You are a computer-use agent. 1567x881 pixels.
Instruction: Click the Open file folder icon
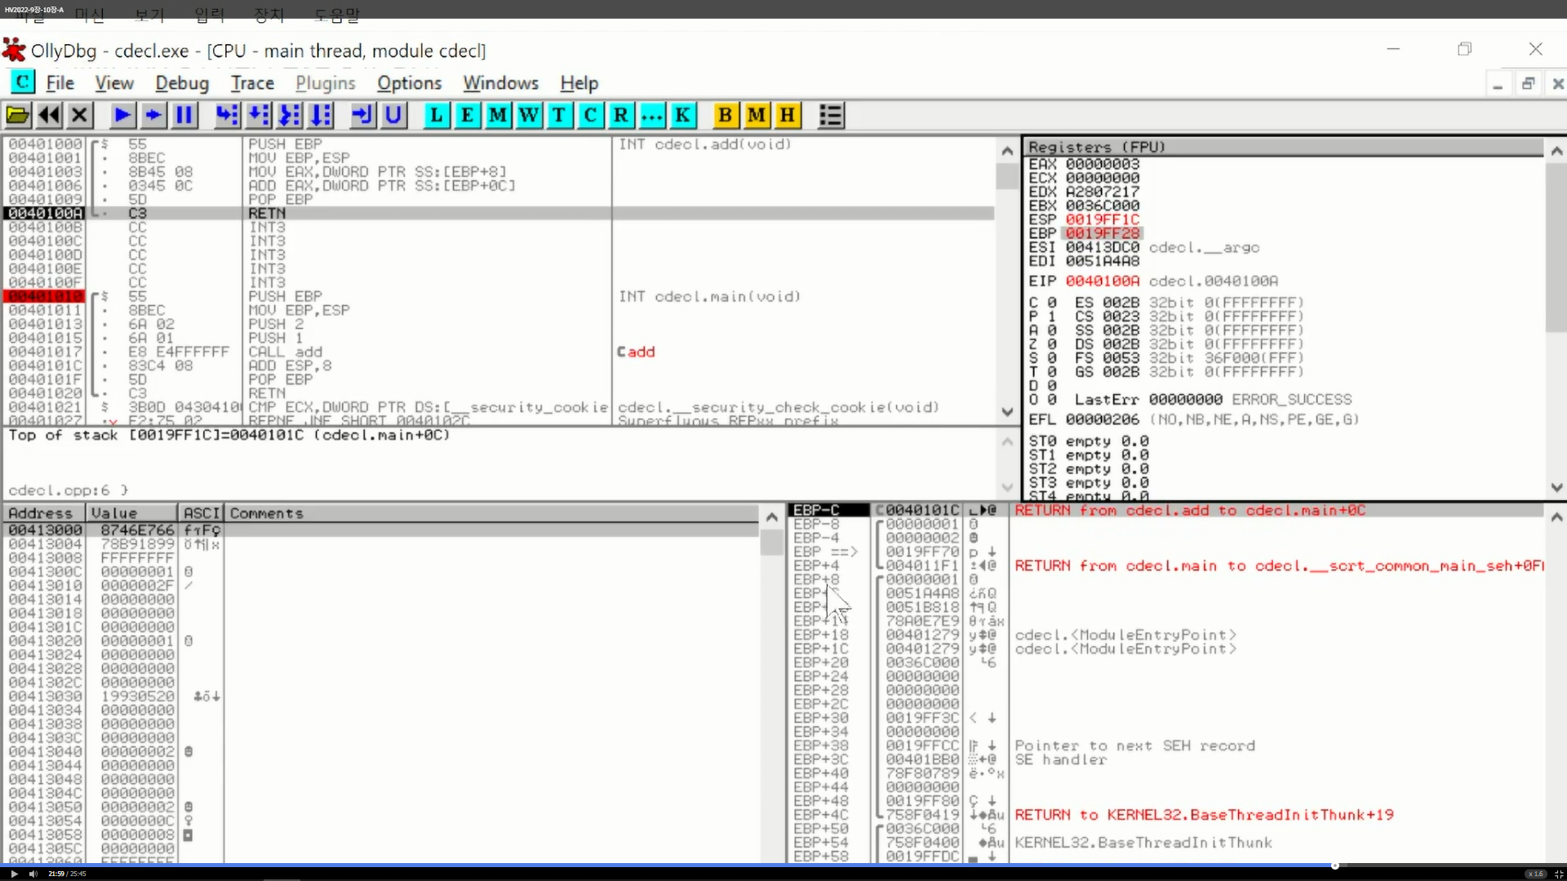(18, 115)
